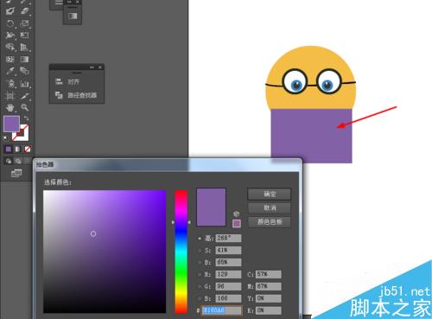The height and width of the screenshot is (319, 432).
Task: Select the Symbol Sprayer tool
Action: coord(10,84)
